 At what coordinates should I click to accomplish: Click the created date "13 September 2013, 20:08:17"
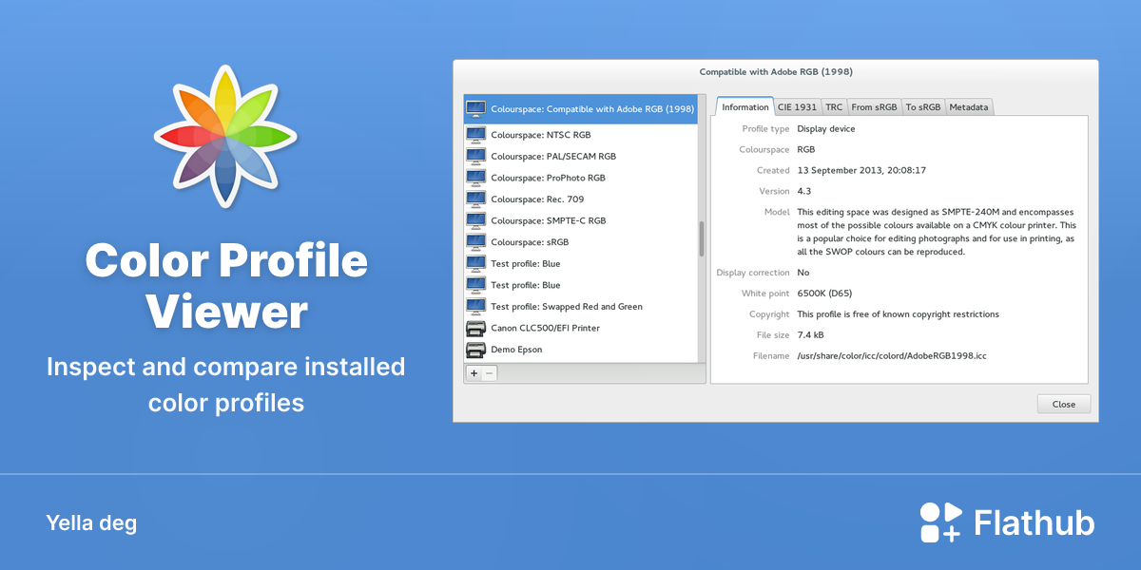[861, 171]
